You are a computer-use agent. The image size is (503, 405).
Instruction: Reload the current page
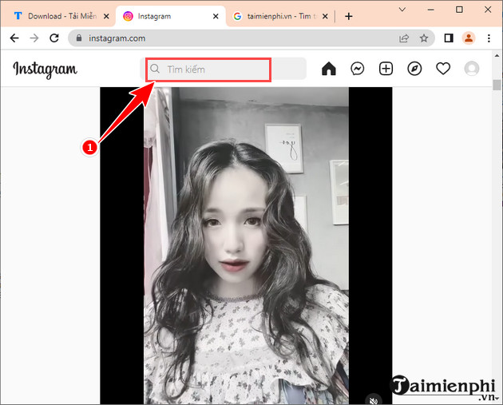point(54,38)
